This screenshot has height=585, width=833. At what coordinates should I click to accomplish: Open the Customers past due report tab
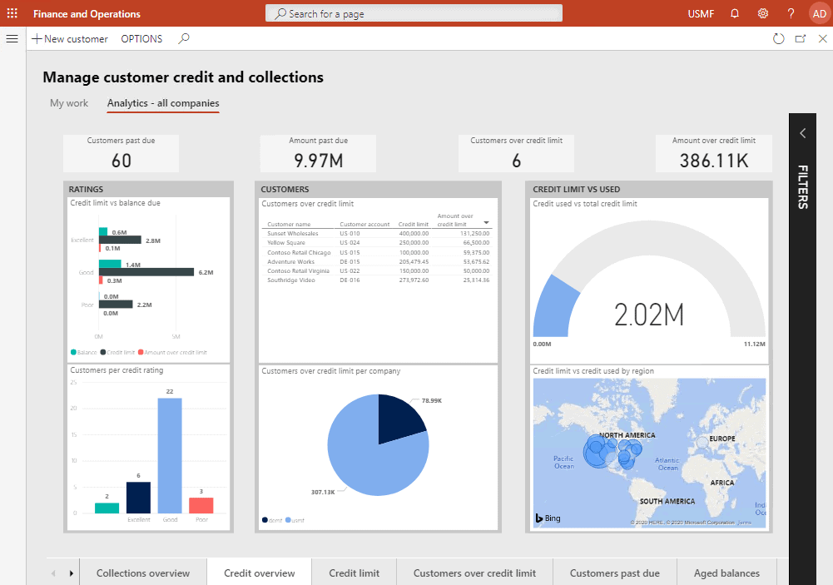coord(615,572)
